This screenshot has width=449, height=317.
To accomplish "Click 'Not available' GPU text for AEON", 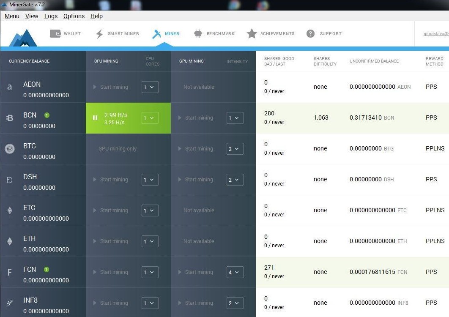I will pyautogui.click(x=199, y=87).
